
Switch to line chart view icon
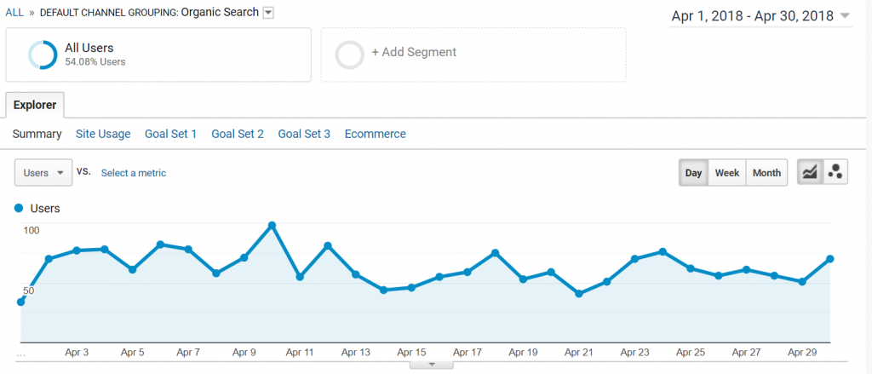tap(811, 173)
